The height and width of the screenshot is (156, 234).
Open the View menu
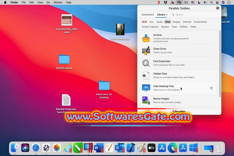[40, 2]
